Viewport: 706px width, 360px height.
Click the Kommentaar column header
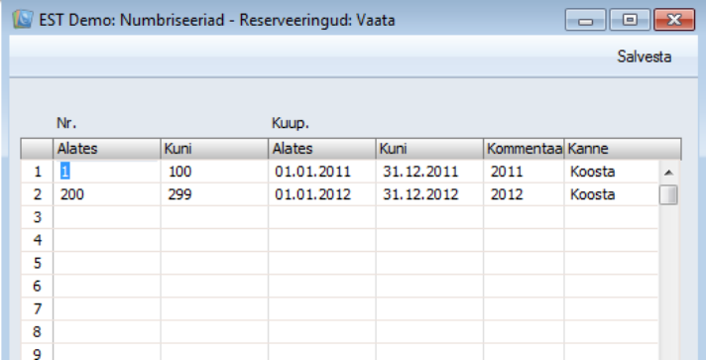tap(524, 149)
